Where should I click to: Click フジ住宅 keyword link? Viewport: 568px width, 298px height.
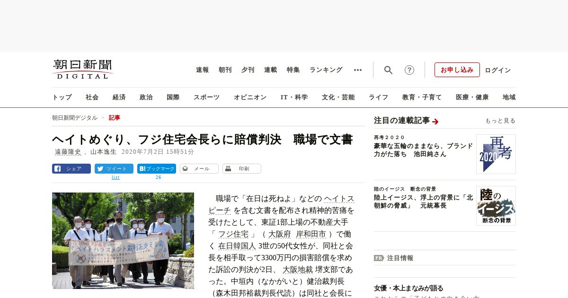coord(233,234)
